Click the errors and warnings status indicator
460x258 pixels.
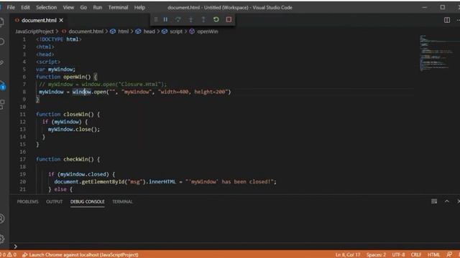[x=8, y=255]
